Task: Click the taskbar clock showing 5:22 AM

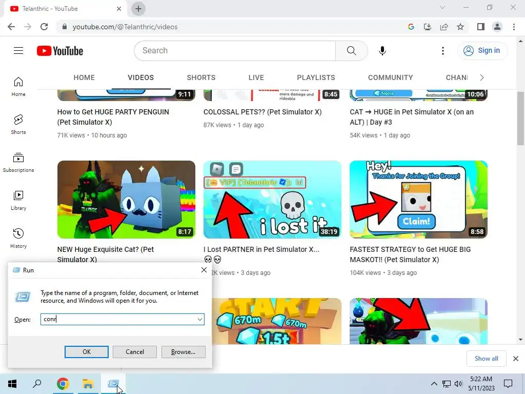Action: (x=481, y=384)
